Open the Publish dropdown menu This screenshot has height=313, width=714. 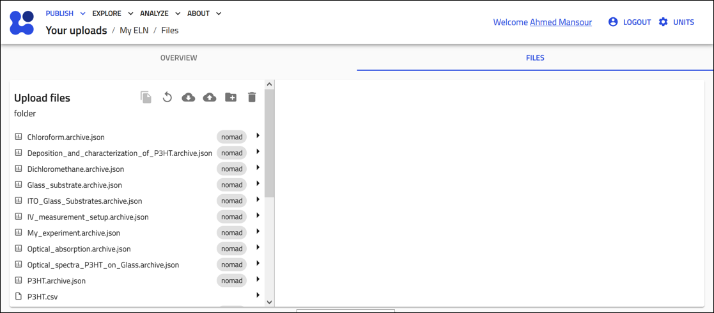(x=65, y=13)
